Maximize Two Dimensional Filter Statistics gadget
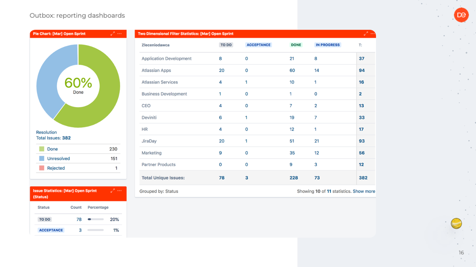 [366, 34]
